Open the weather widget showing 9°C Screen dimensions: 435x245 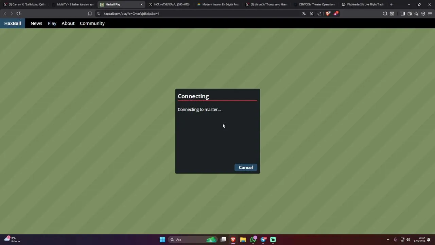pos(12,240)
